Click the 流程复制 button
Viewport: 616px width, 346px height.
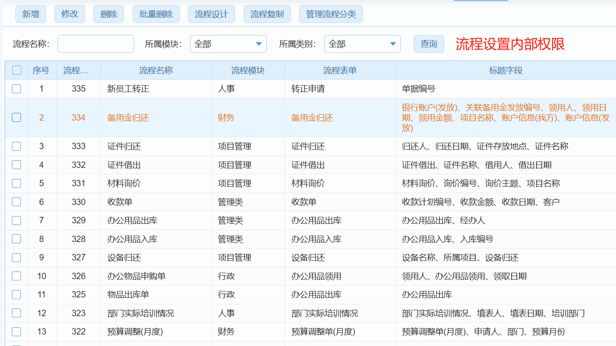[267, 14]
